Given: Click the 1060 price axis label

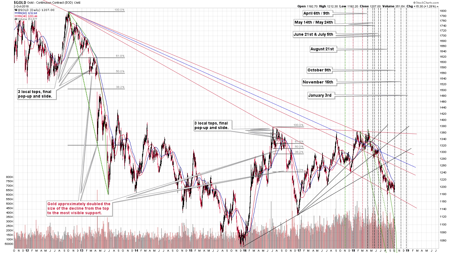Looking at the screenshot, I should (x=443, y=241).
